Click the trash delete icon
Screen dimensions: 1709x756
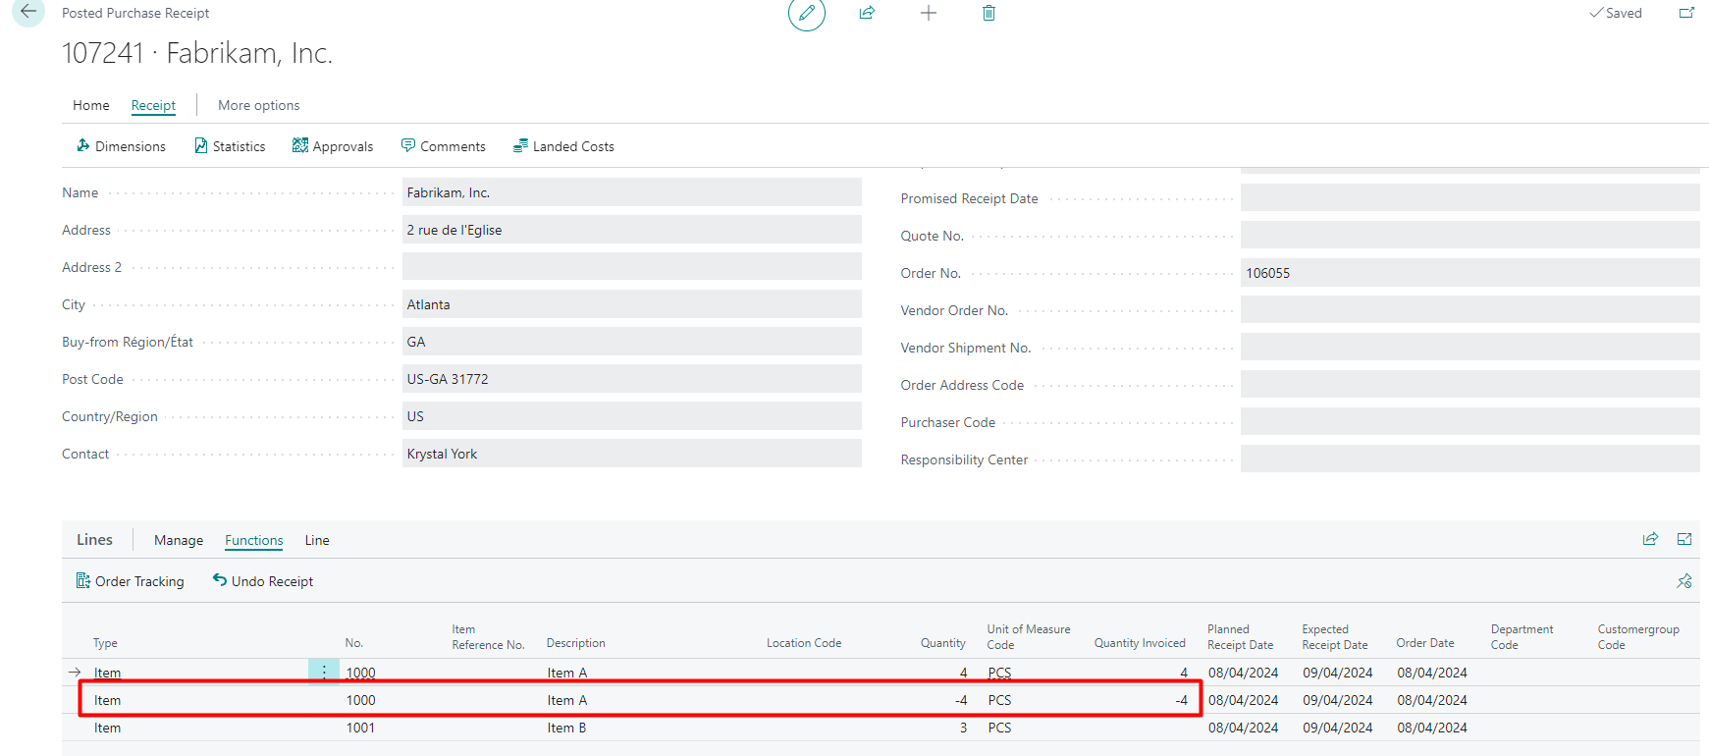point(988,14)
